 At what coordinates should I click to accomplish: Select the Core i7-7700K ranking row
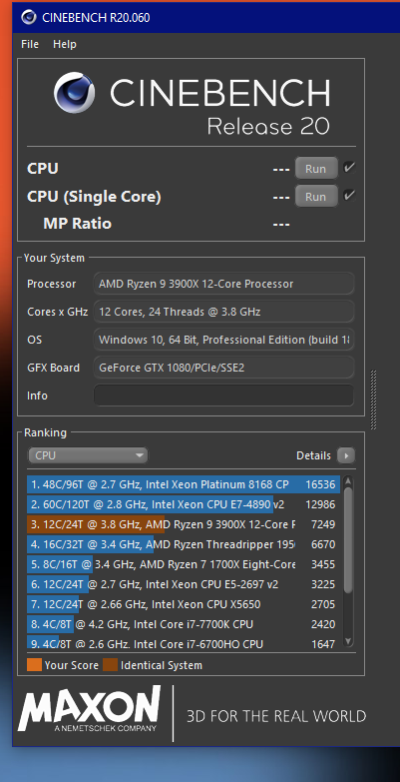pyautogui.click(x=184, y=624)
